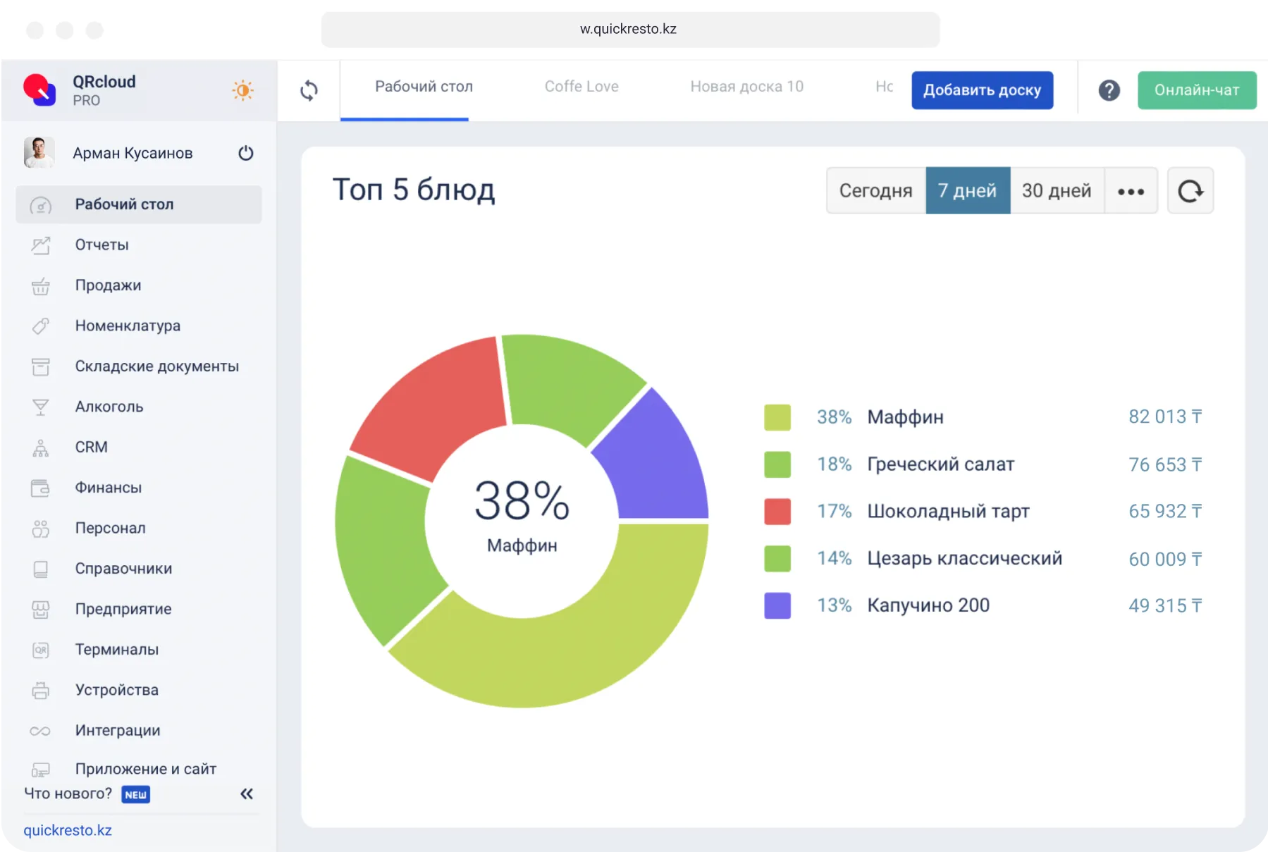This screenshot has width=1268, height=852.
Task: Switch to Coffe Love tab
Action: point(581,87)
